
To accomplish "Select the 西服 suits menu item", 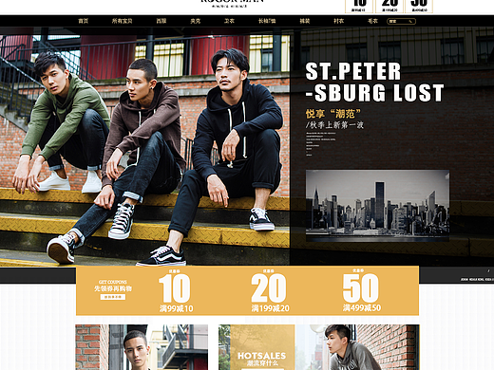I will point(161,21).
